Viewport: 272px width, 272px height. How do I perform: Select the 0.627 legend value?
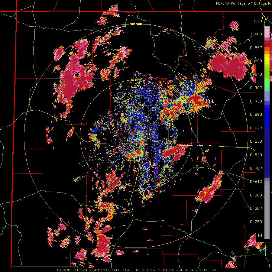tap(256, 128)
